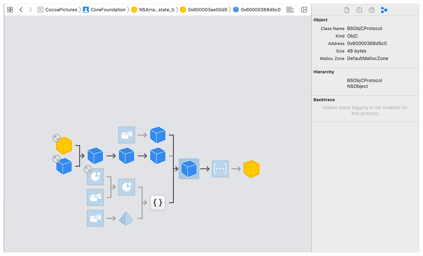Expand references on the left yellow cube
The image size is (423, 256).
point(56,138)
